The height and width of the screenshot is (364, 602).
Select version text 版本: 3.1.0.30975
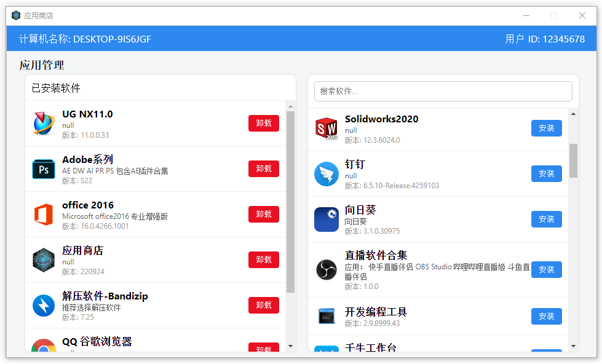click(x=373, y=231)
